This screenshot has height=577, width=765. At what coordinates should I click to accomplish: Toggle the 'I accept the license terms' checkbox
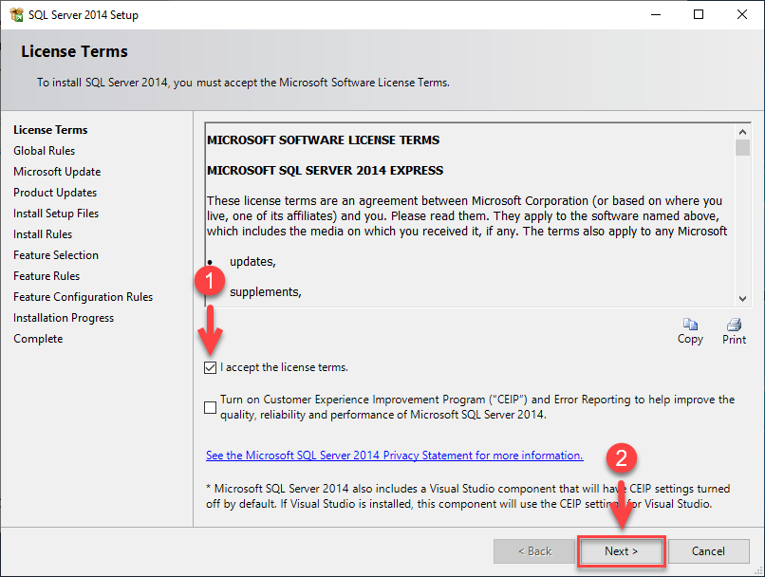[211, 368]
